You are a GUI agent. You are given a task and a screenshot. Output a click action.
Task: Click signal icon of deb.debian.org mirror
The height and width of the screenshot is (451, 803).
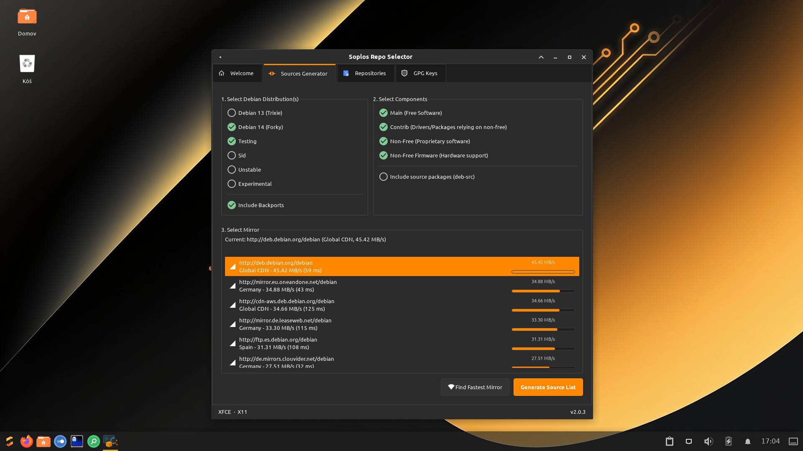click(233, 266)
